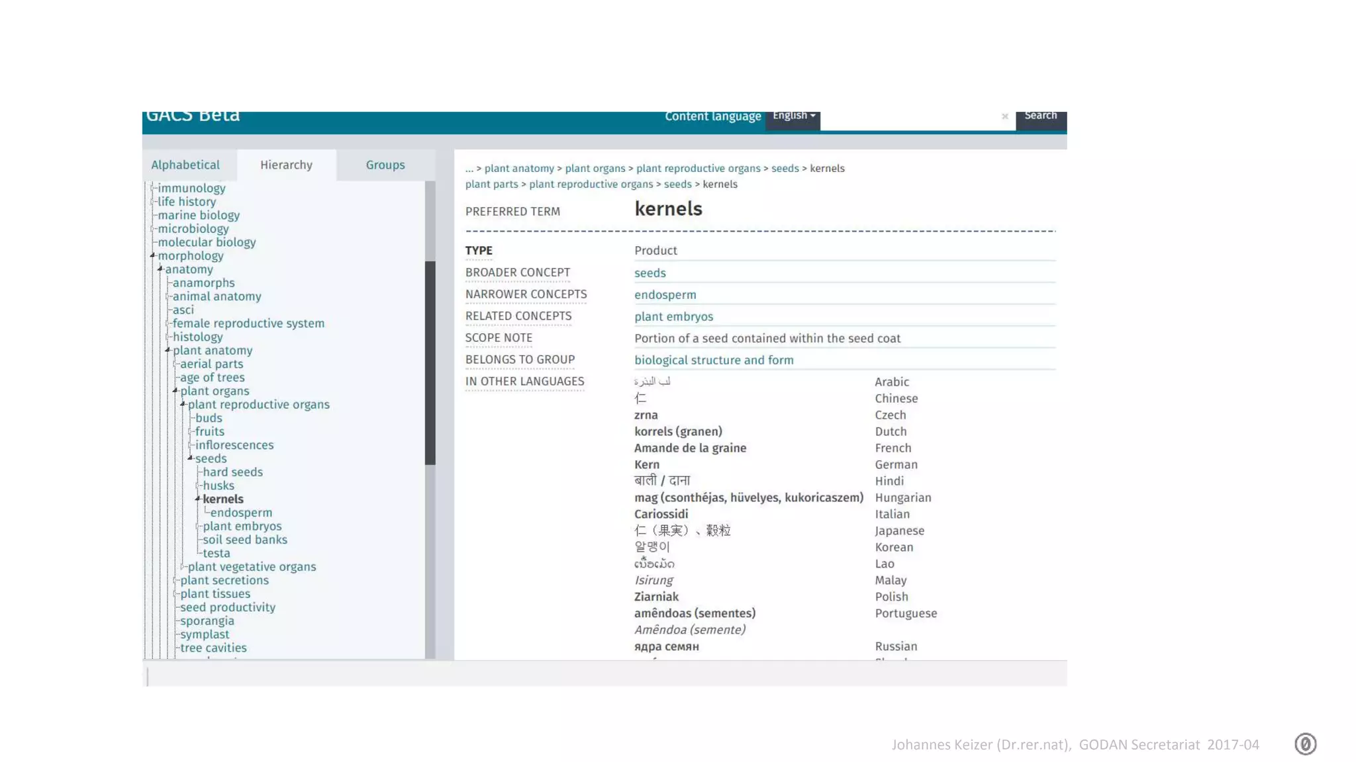Open the English content language dropdown
The width and height of the screenshot is (1356, 762).
point(793,116)
